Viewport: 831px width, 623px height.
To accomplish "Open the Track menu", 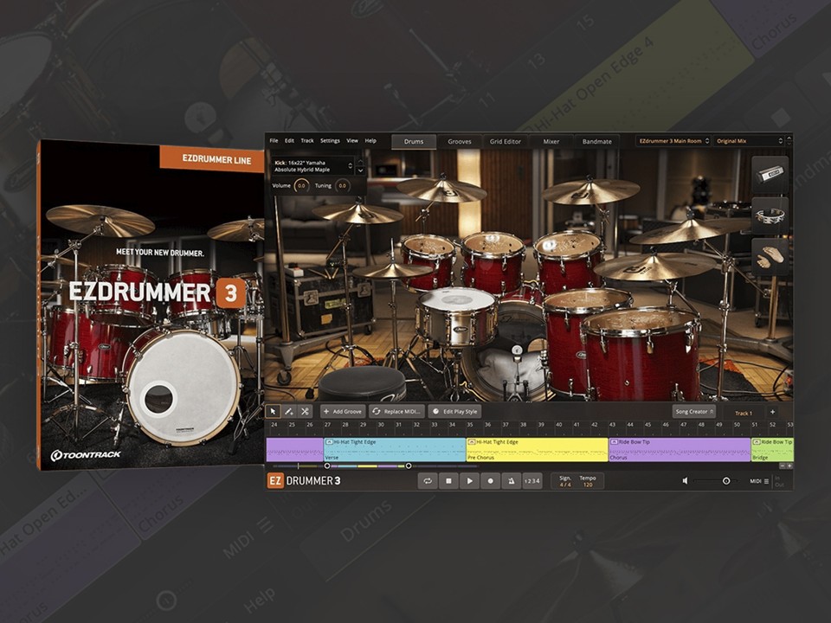I will (x=307, y=141).
